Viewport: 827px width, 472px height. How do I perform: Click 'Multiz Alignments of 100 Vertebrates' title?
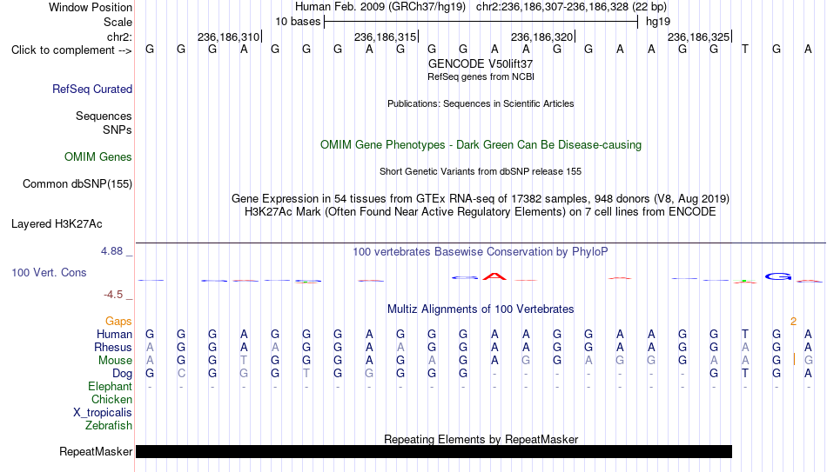click(x=481, y=309)
